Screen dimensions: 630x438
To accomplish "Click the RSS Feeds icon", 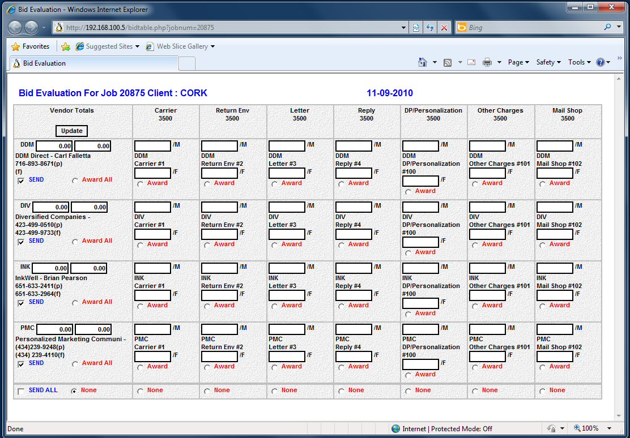I will pos(448,63).
